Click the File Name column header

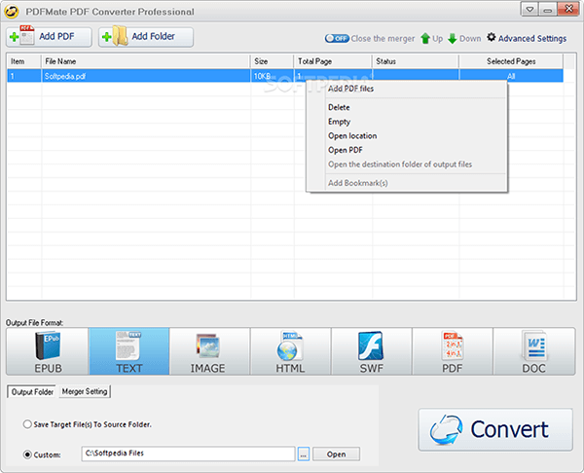pos(146,61)
